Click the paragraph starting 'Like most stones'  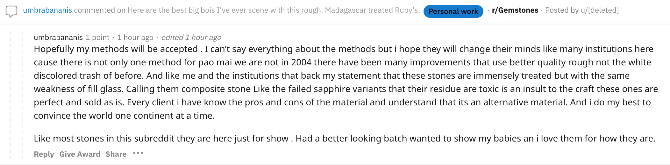[x=345, y=138]
